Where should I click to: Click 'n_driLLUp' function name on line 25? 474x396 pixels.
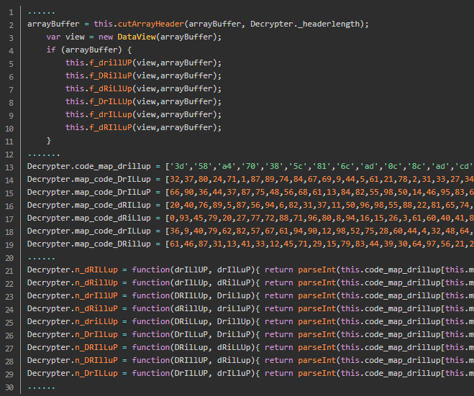[96, 321]
